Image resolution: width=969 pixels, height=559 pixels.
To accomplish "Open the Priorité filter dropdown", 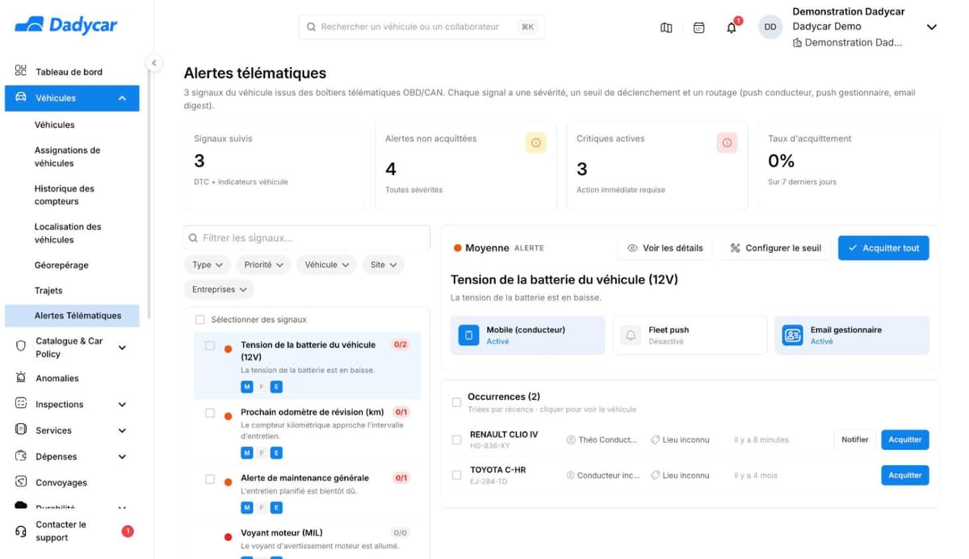I will (264, 265).
